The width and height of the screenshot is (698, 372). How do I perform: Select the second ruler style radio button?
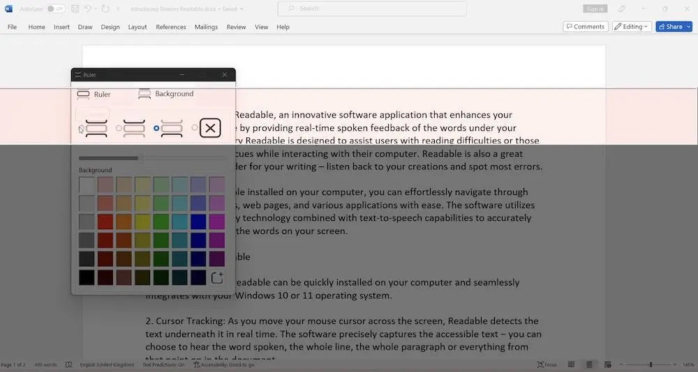(119, 128)
